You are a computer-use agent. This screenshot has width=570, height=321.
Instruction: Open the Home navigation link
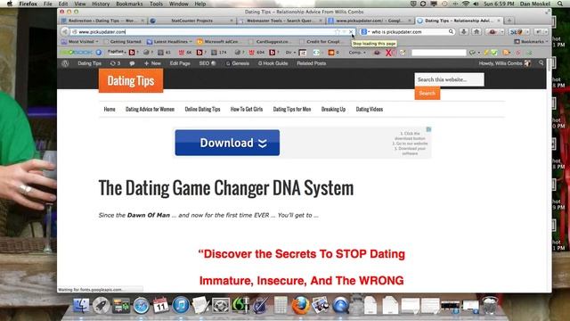pyautogui.click(x=110, y=109)
